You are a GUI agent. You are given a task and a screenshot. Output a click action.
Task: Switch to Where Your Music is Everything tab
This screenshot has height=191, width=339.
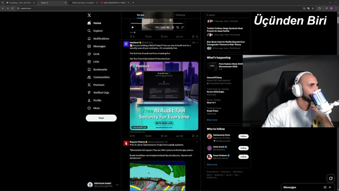coord(83,3)
